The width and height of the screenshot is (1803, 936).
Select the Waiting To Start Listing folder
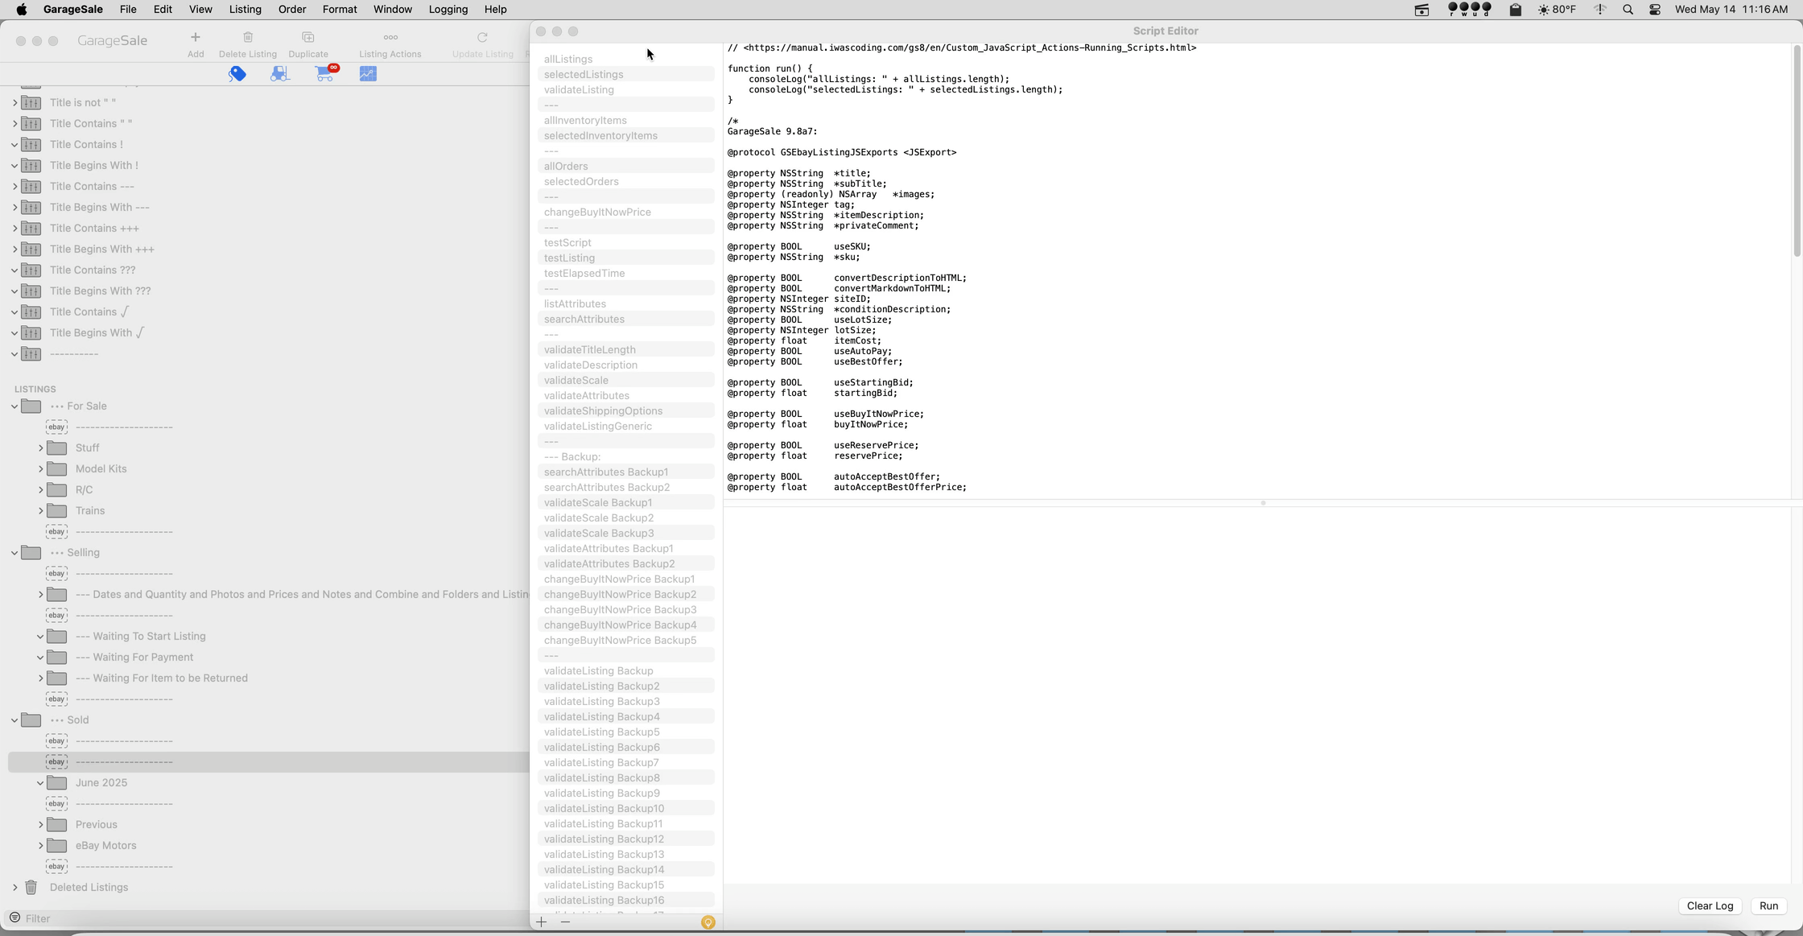[x=267, y=636]
